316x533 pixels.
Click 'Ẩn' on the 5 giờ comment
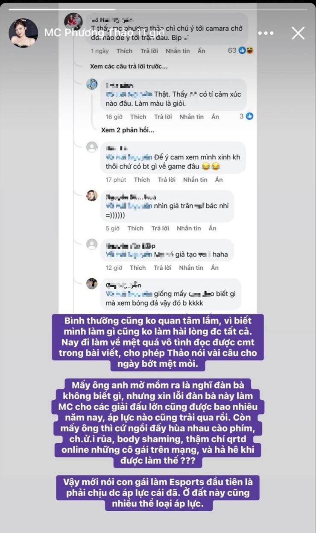pos(212,228)
